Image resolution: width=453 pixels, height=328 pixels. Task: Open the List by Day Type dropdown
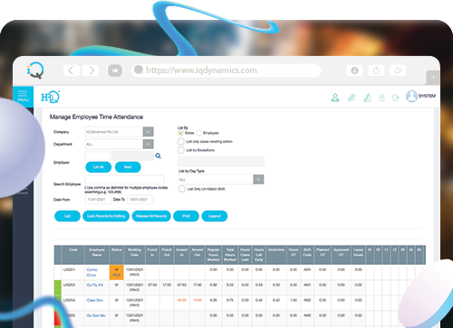click(258, 180)
